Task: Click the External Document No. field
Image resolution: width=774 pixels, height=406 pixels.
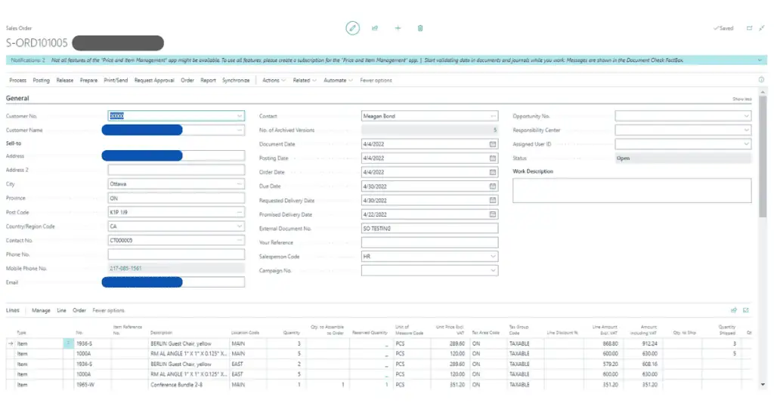Action: tap(429, 229)
